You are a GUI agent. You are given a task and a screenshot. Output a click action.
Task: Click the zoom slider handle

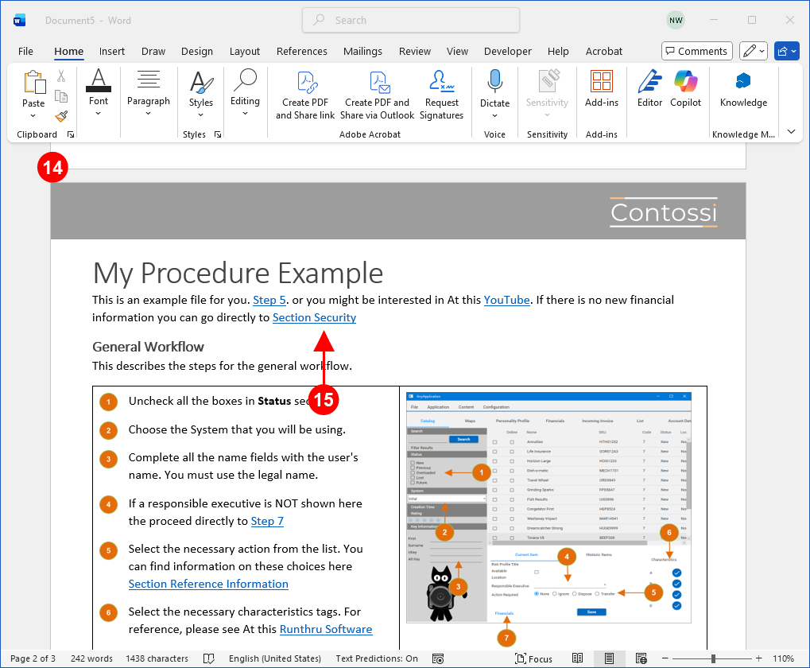tap(713, 658)
